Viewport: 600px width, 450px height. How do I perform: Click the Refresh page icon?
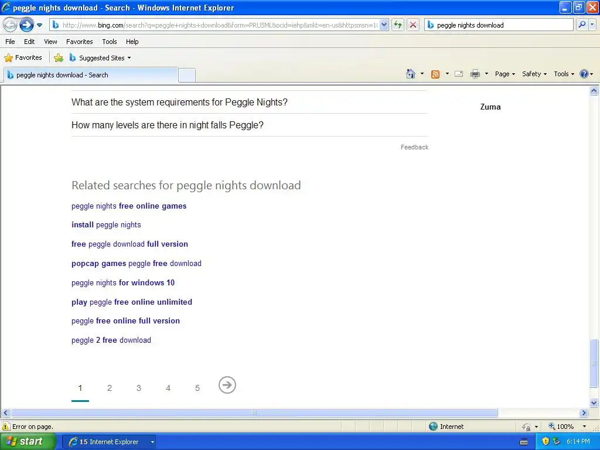click(x=398, y=25)
